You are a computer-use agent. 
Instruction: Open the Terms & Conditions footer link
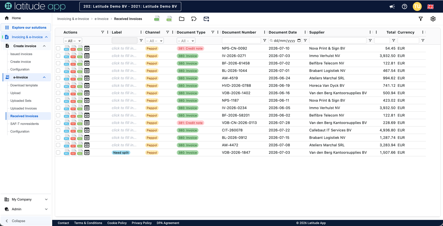coord(88,223)
